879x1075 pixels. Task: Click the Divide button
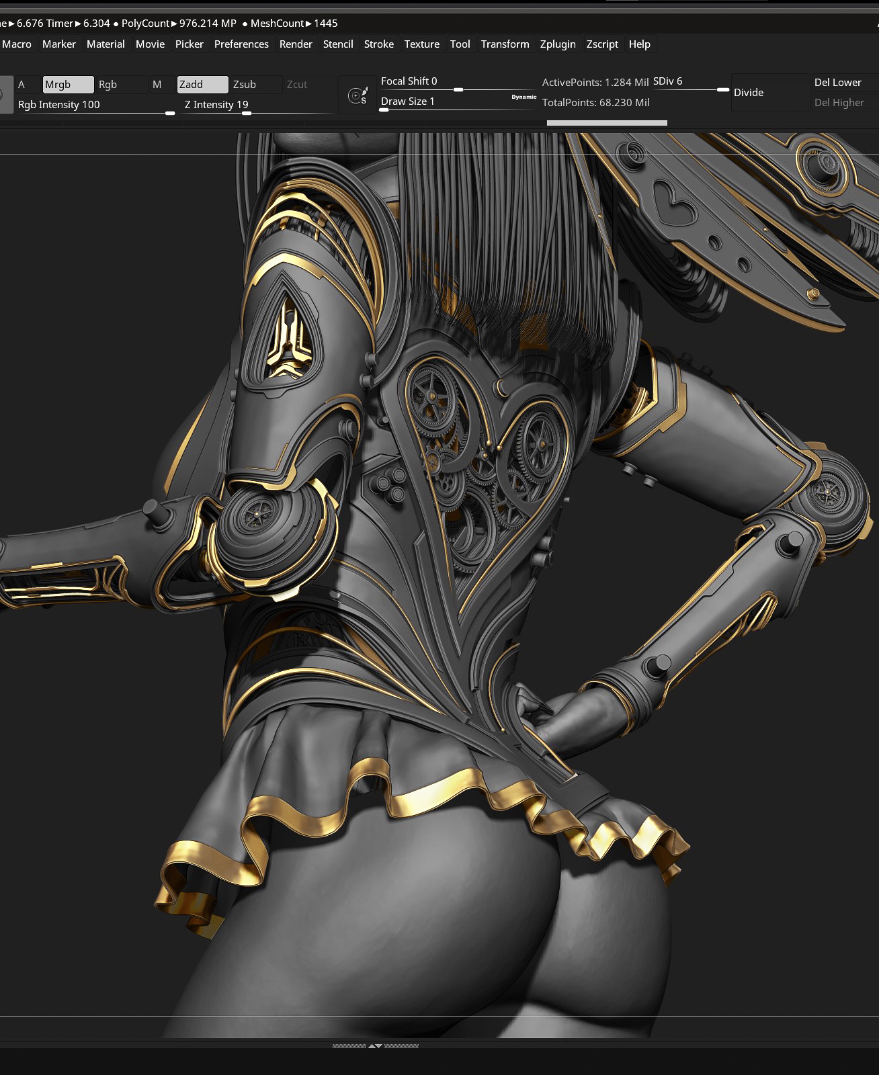pyautogui.click(x=769, y=93)
